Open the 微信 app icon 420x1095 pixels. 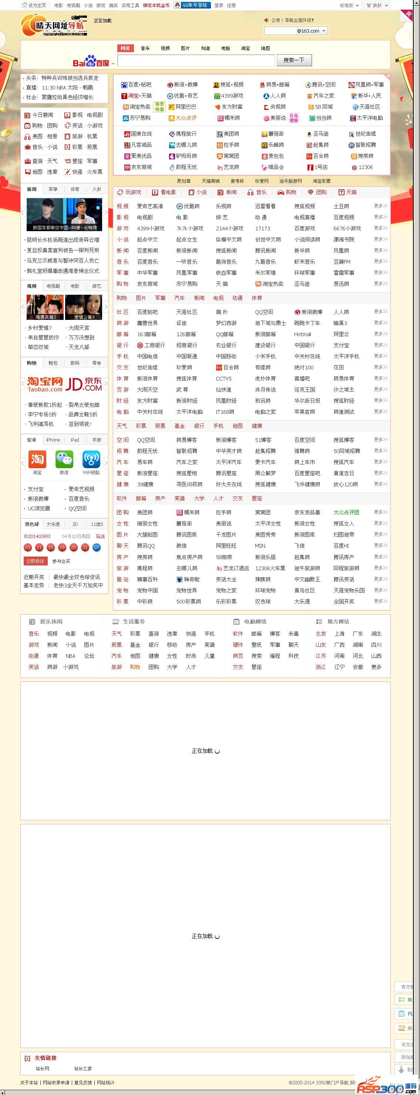coord(64,459)
